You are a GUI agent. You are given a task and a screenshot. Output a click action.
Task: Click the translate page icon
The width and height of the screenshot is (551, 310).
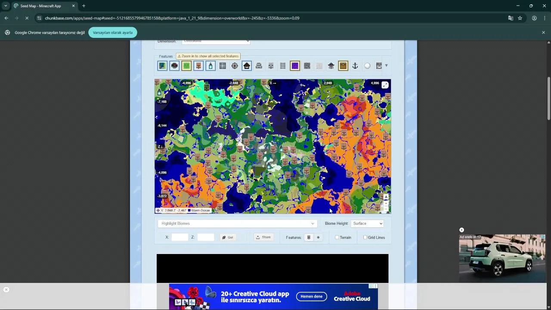(511, 18)
